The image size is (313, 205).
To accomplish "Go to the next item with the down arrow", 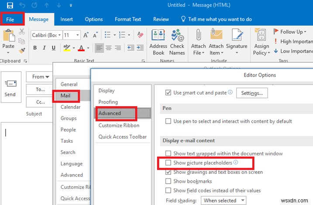I will click(x=59, y=5).
